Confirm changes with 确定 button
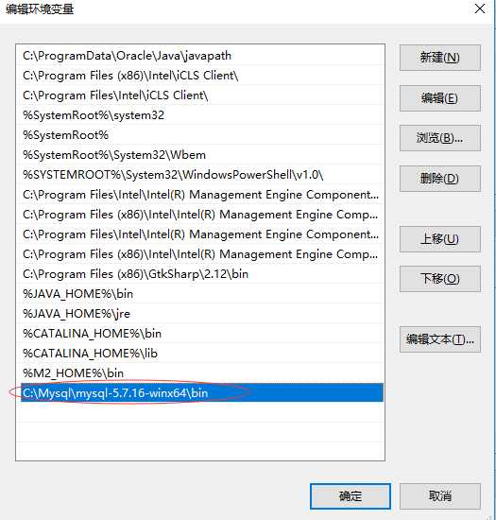 point(351,496)
